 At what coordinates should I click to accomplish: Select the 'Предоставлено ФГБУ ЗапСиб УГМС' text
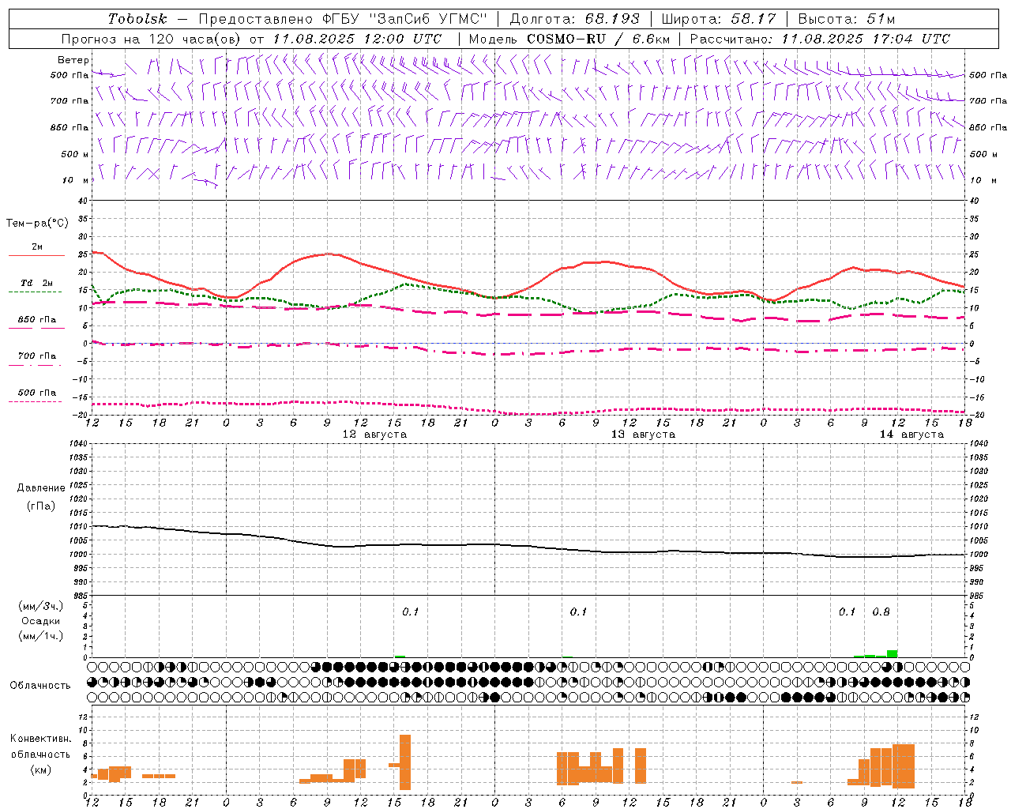tap(343, 19)
